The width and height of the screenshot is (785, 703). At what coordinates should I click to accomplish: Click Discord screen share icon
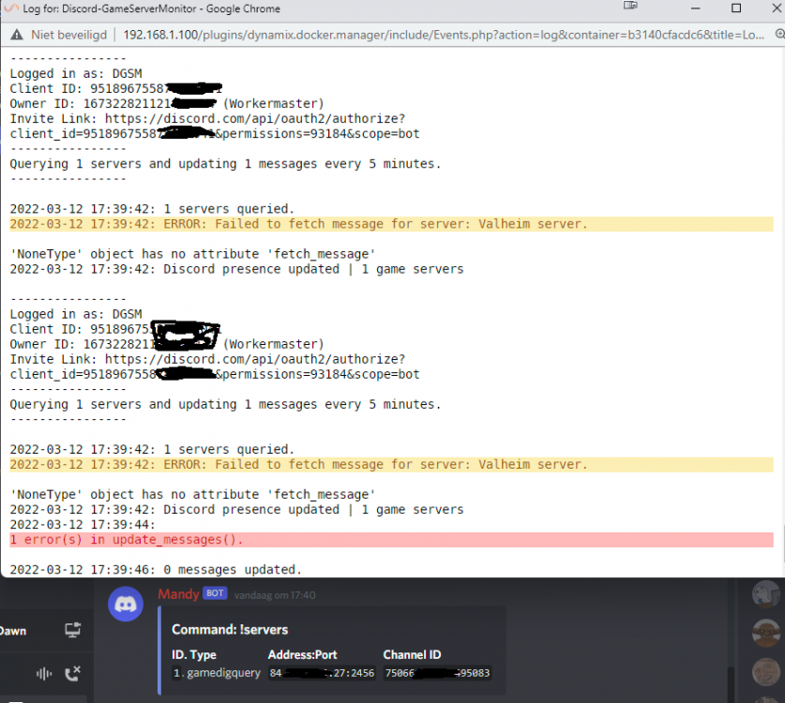(72, 630)
